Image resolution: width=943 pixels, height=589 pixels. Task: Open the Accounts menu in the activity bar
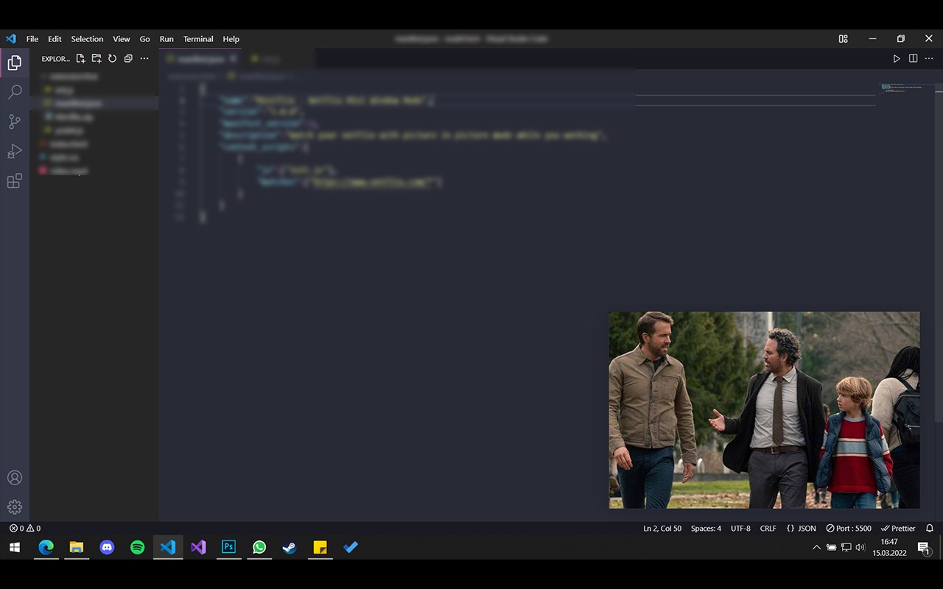[x=15, y=478]
